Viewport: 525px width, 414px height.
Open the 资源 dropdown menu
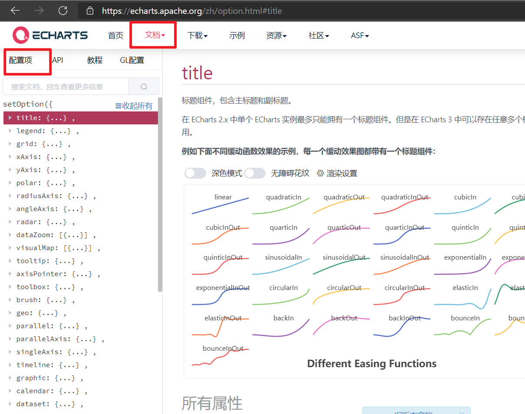coord(276,36)
